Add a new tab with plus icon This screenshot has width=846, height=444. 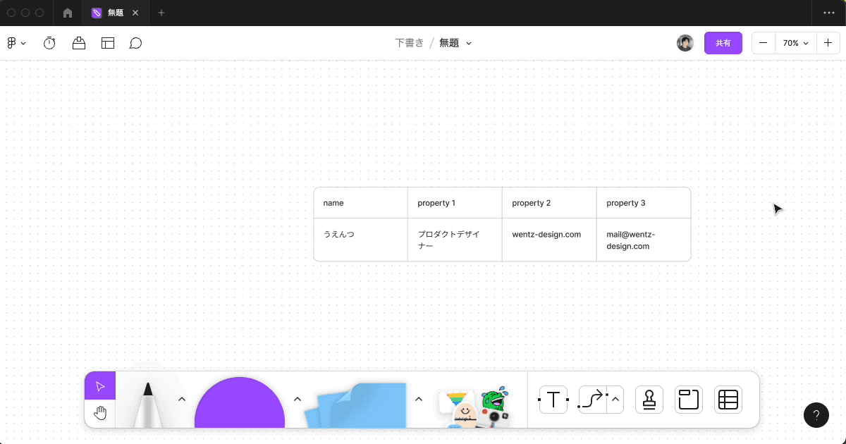(161, 13)
